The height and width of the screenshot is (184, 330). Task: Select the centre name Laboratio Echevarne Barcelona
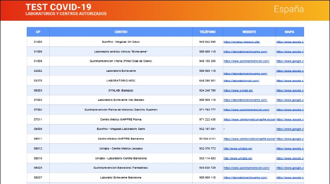click(121, 178)
